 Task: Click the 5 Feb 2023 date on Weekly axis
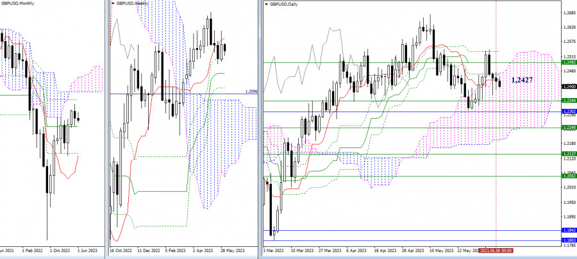click(x=177, y=251)
